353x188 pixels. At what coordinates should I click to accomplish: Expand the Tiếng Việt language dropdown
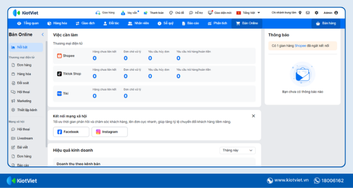(248, 13)
